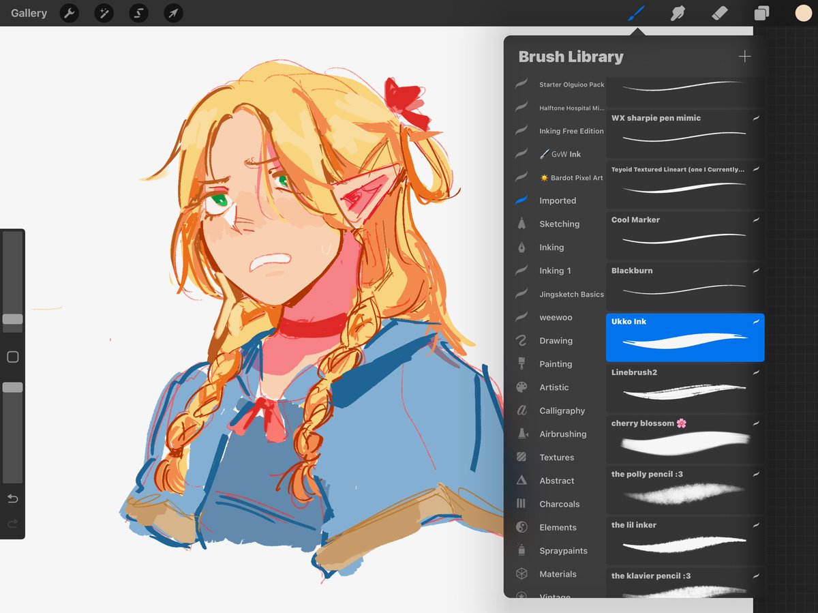Tap the Brush tool icon

[636, 12]
